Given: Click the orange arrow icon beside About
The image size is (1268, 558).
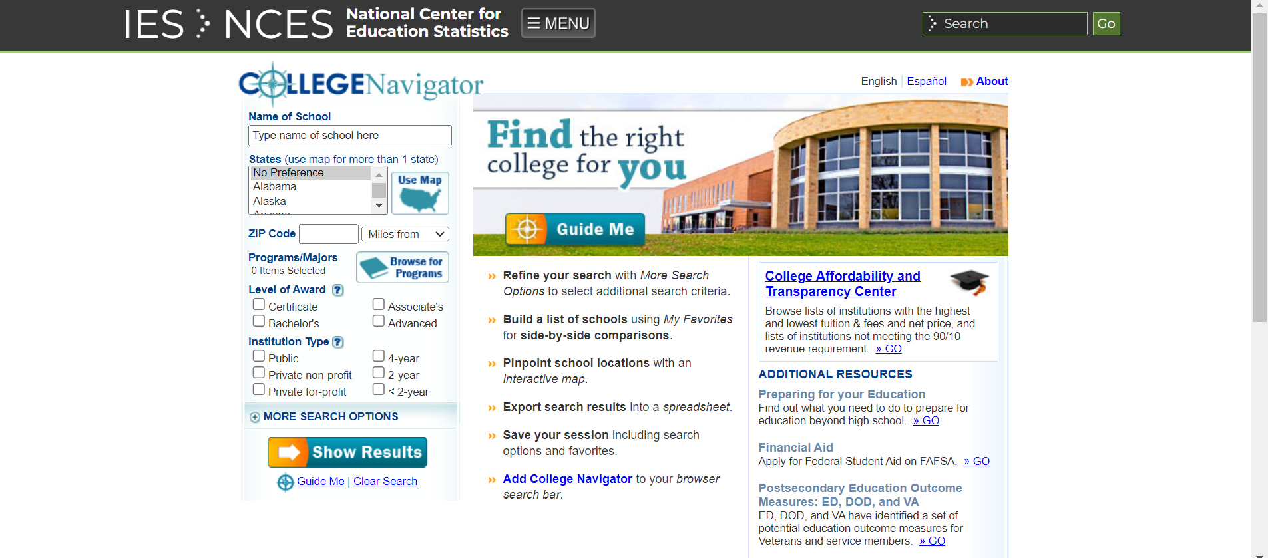Looking at the screenshot, I should [x=966, y=82].
